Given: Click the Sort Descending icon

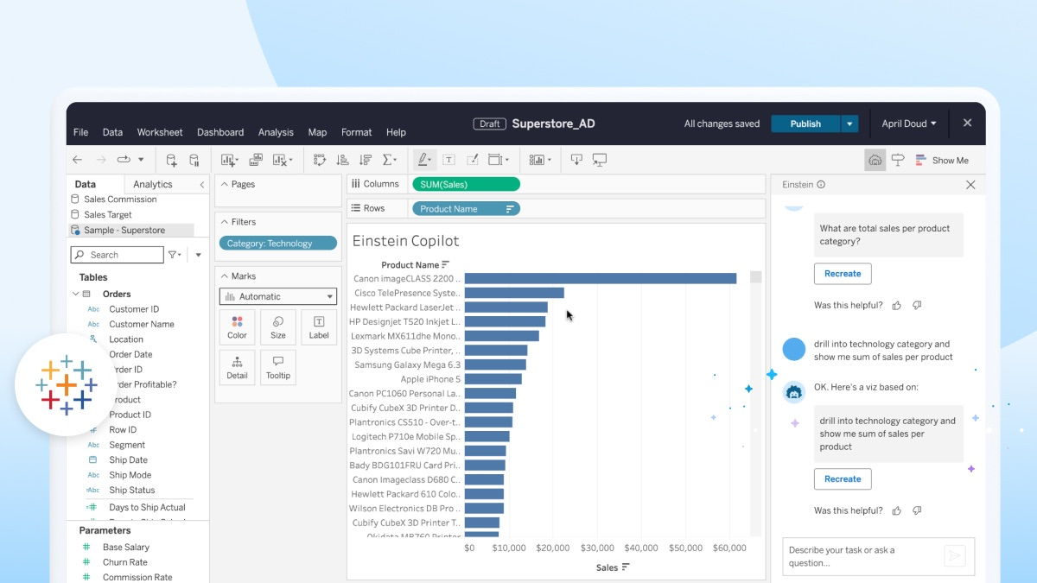Looking at the screenshot, I should (364, 159).
